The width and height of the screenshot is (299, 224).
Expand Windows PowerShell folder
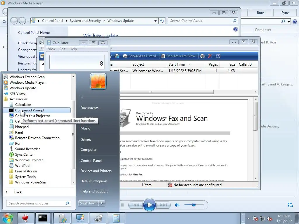(x=31, y=182)
